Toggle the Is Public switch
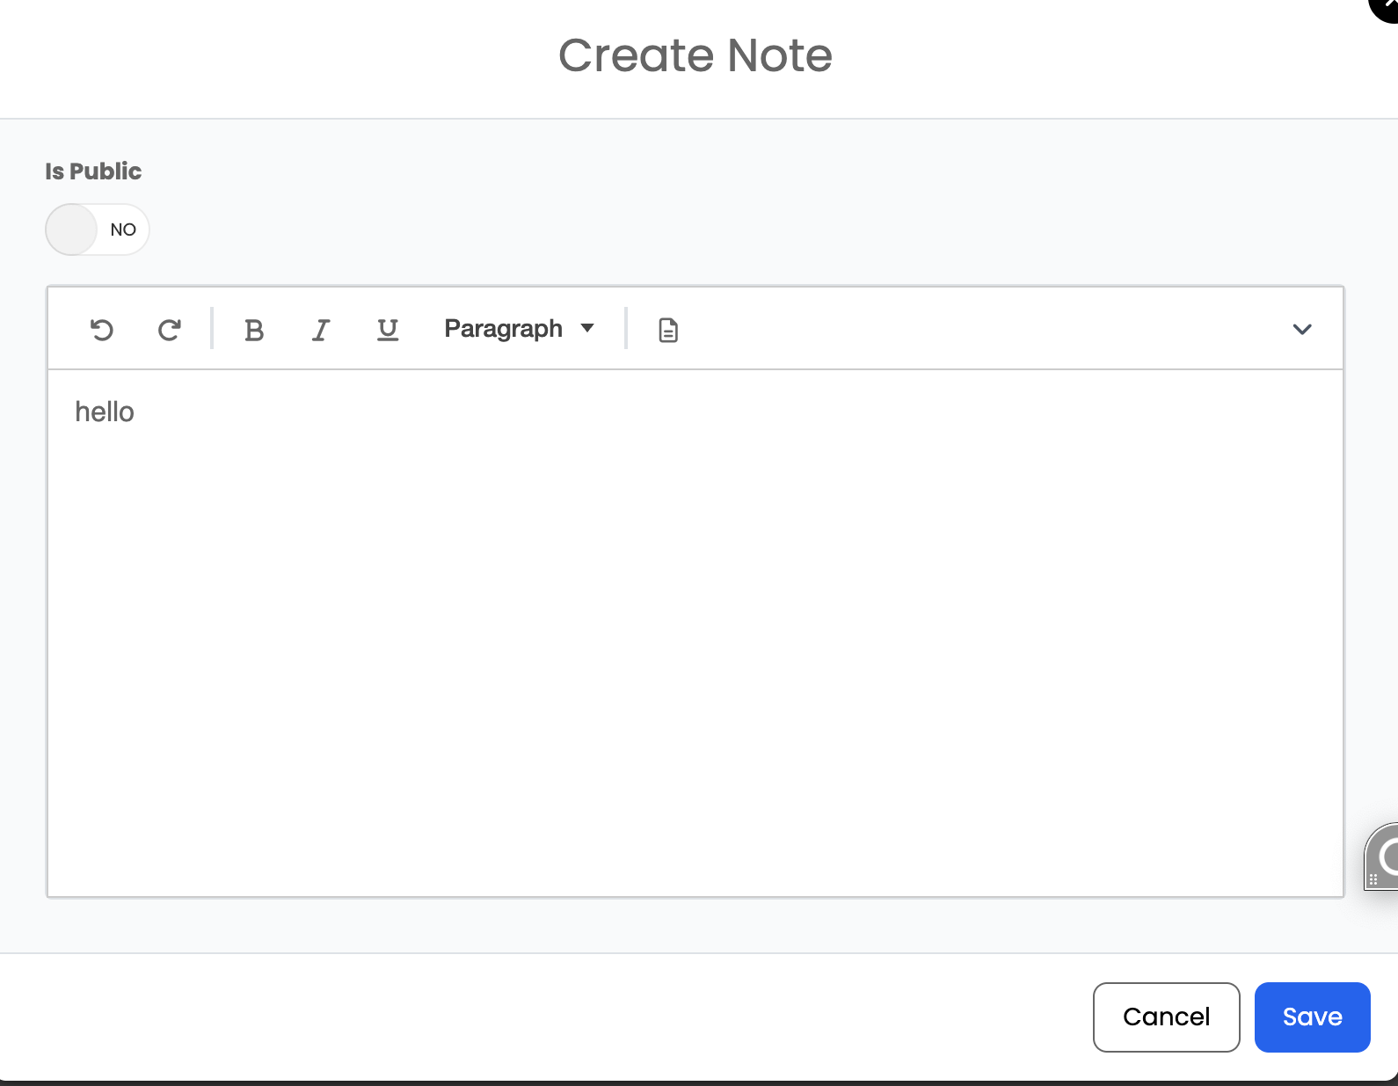This screenshot has width=1398, height=1086. click(98, 230)
